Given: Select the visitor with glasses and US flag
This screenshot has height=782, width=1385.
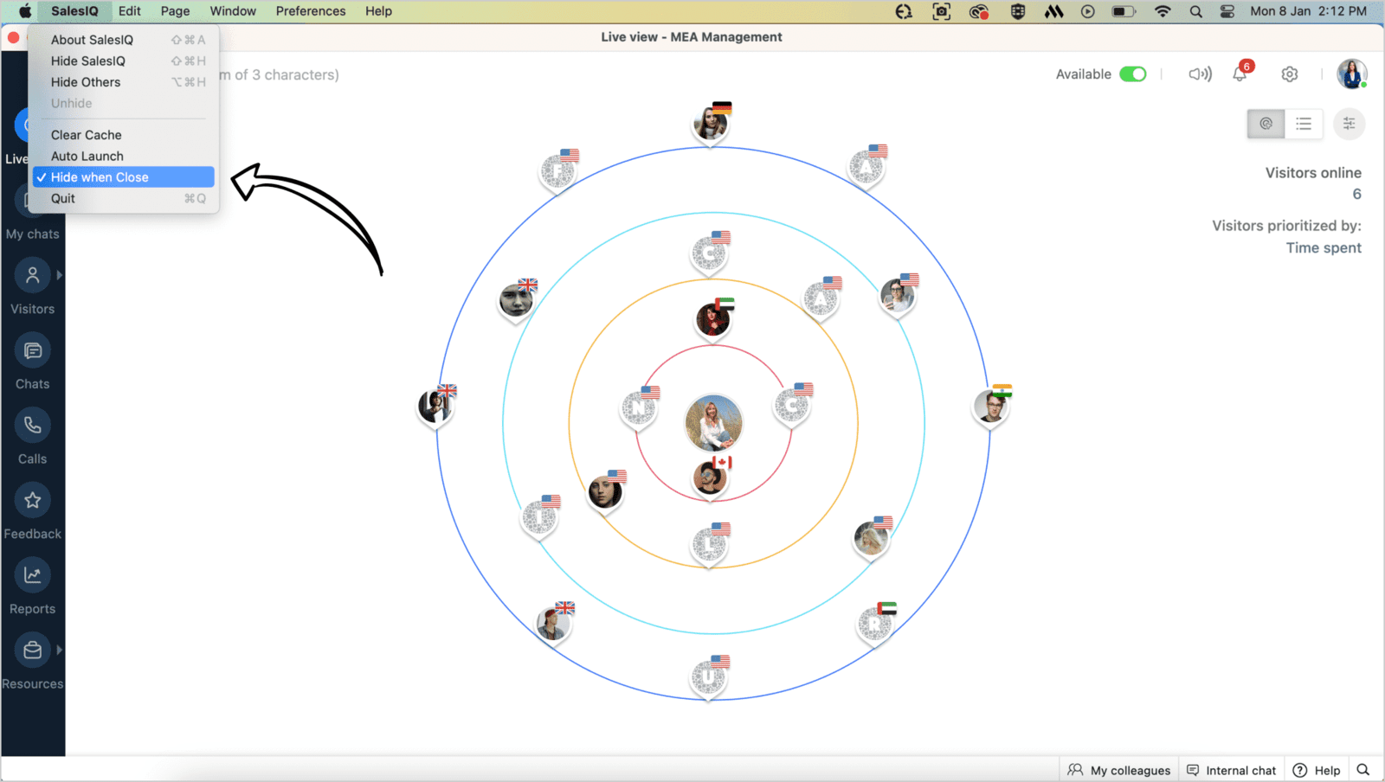Looking at the screenshot, I should (x=898, y=297).
